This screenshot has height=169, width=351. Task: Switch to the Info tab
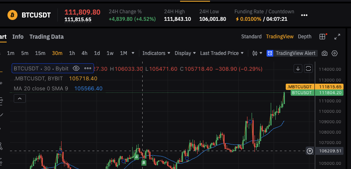tap(18, 37)
